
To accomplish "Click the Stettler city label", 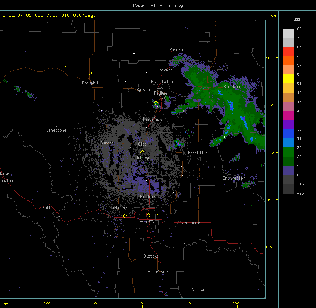I will [232, 87].
